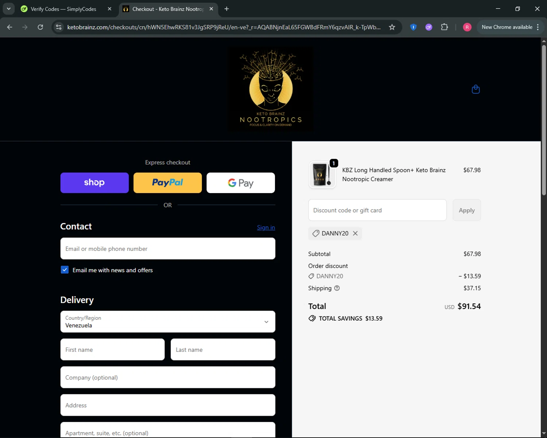Screen dimensions: 547x438
Task: Click the discount amount – $13.59
Action: click(470, 276)
